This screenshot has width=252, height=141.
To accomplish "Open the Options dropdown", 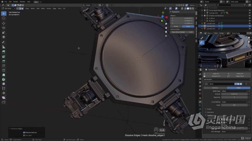I will (193, 5).
